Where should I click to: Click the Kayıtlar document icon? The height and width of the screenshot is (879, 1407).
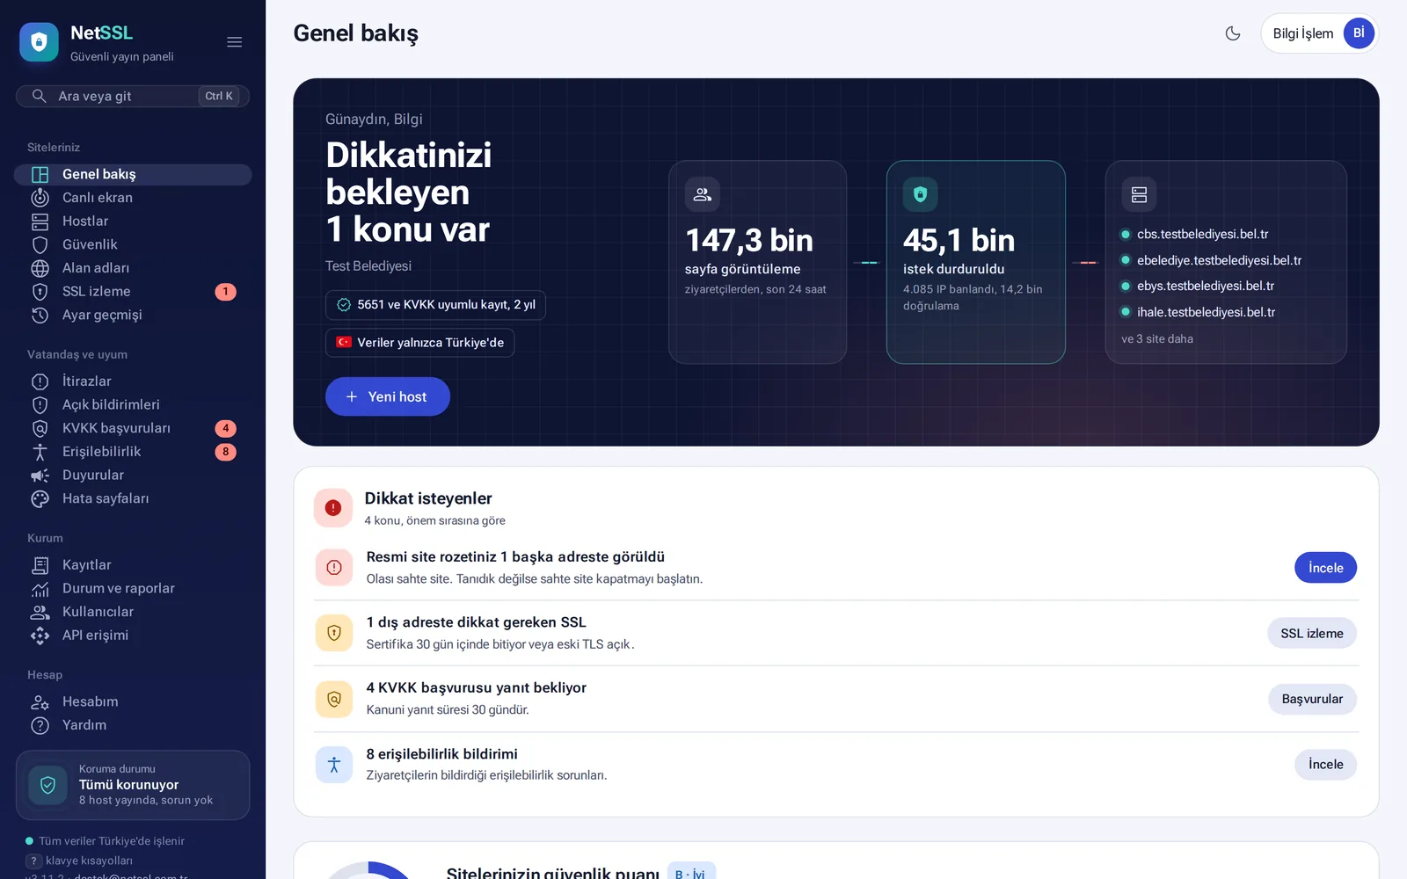[x=40, y=565]
